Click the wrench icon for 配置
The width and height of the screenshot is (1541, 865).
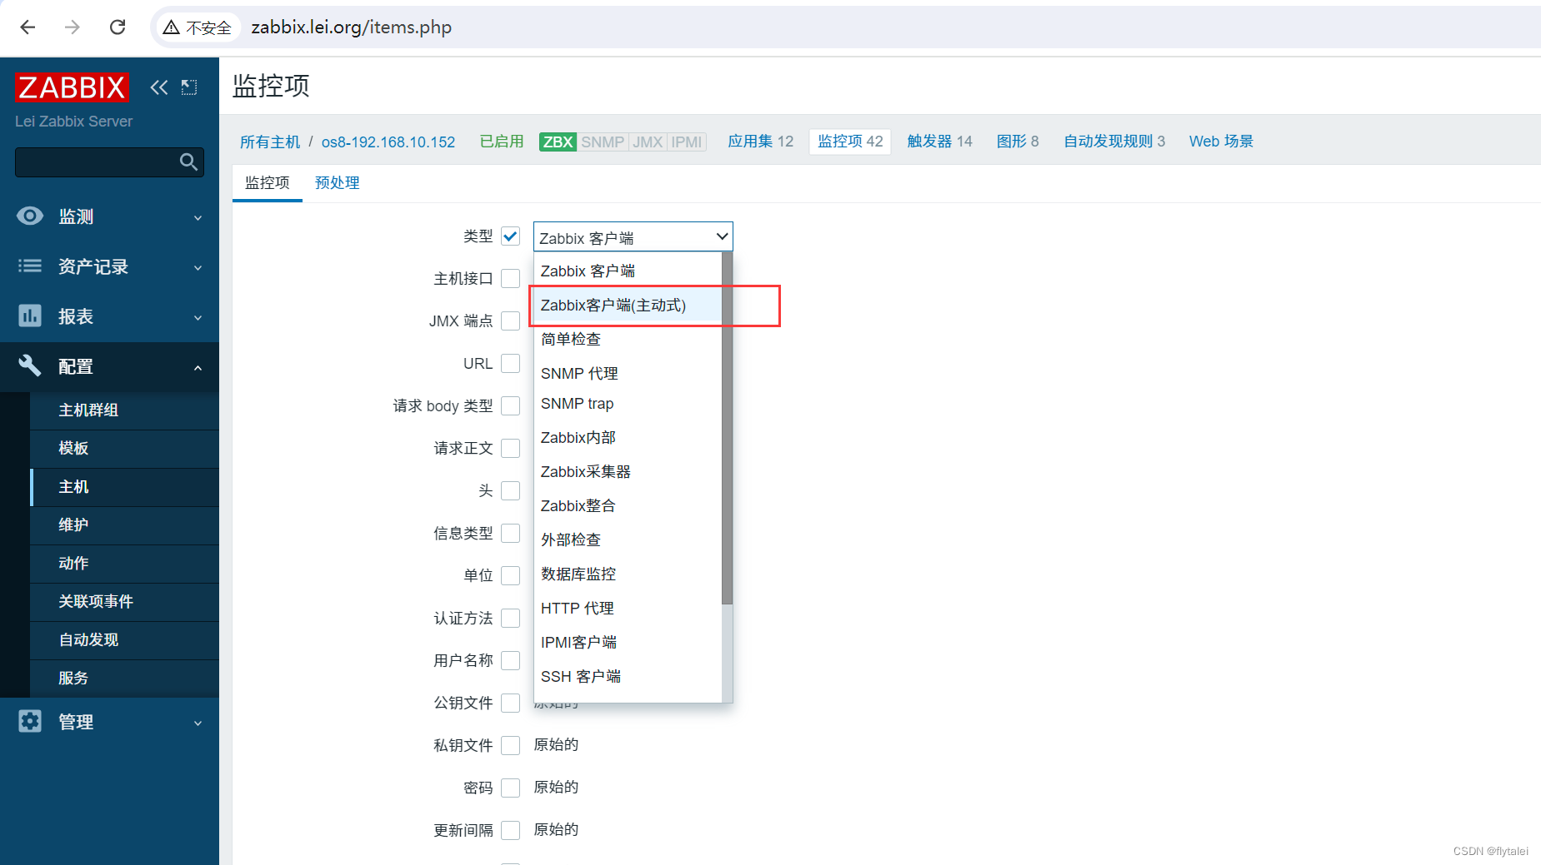point(30,365)
